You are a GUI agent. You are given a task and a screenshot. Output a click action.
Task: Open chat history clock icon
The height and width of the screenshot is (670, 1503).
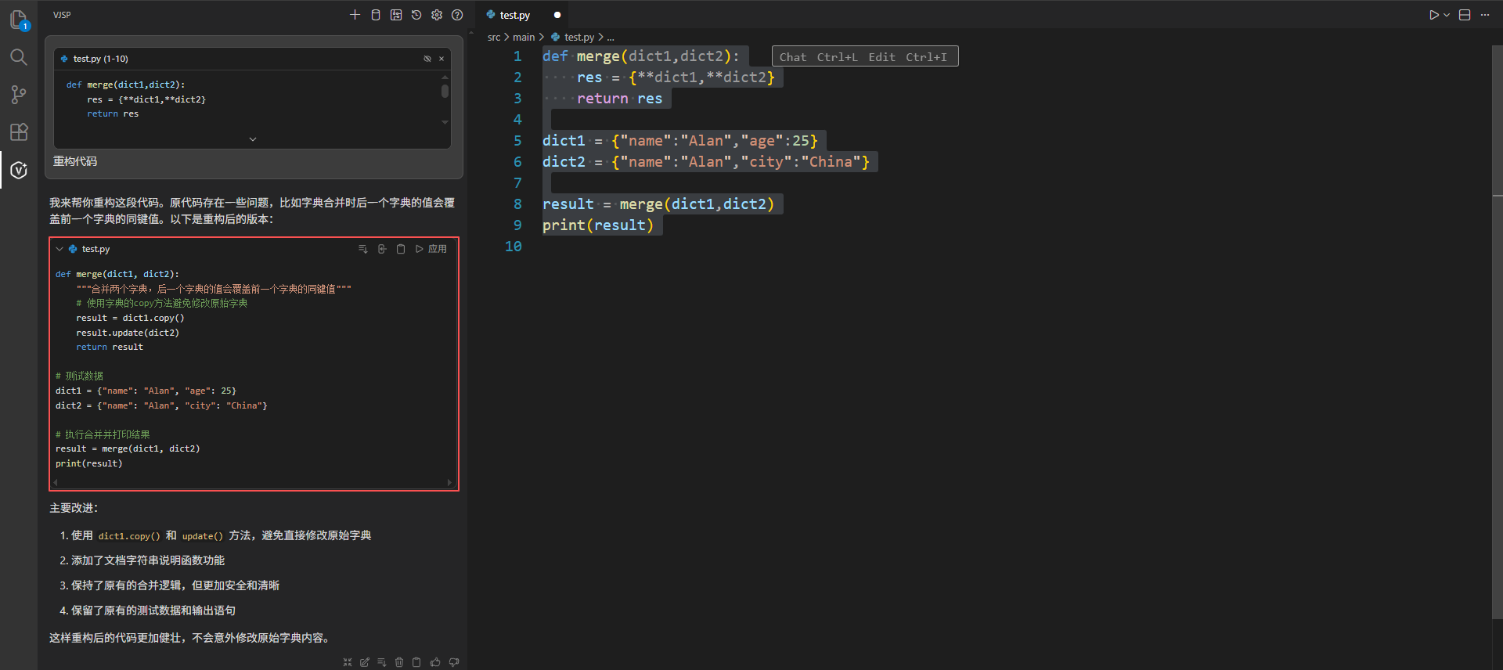tap(416, 15)
